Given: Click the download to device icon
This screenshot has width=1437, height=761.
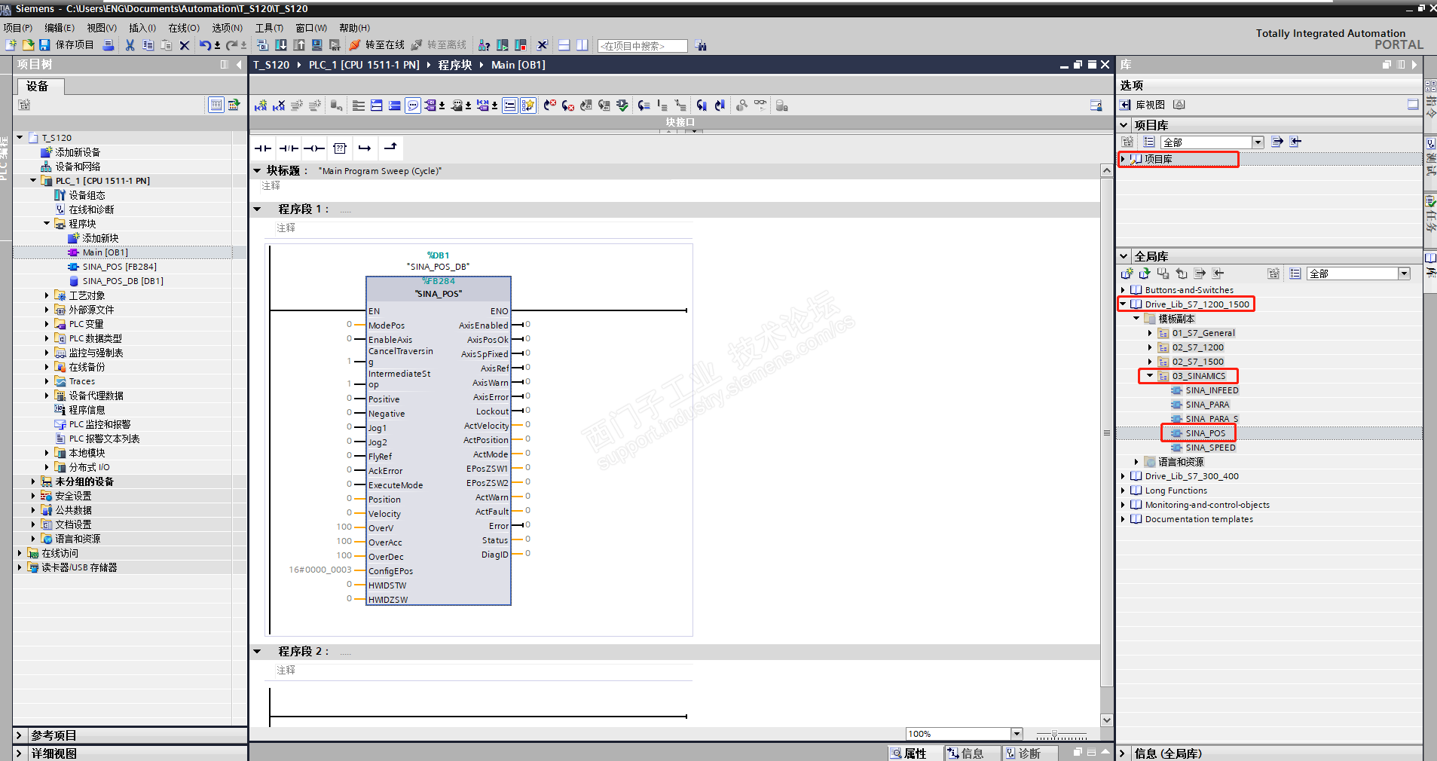Looking at the screenshot, I should (x=280, y=45).
